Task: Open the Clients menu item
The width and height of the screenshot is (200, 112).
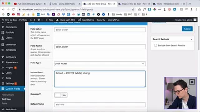Action: coord(9,38)
